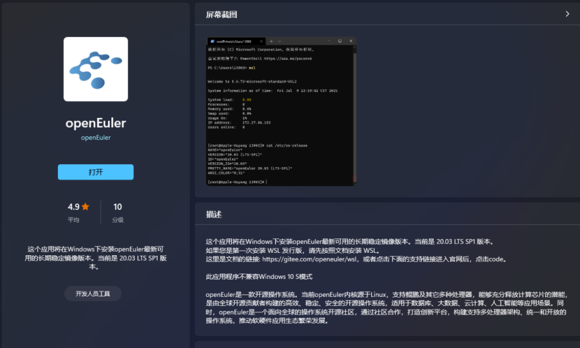Viewport: 580px width, 348px height.
Task: Click the 描述 section heading
Action: pos(213,215)
